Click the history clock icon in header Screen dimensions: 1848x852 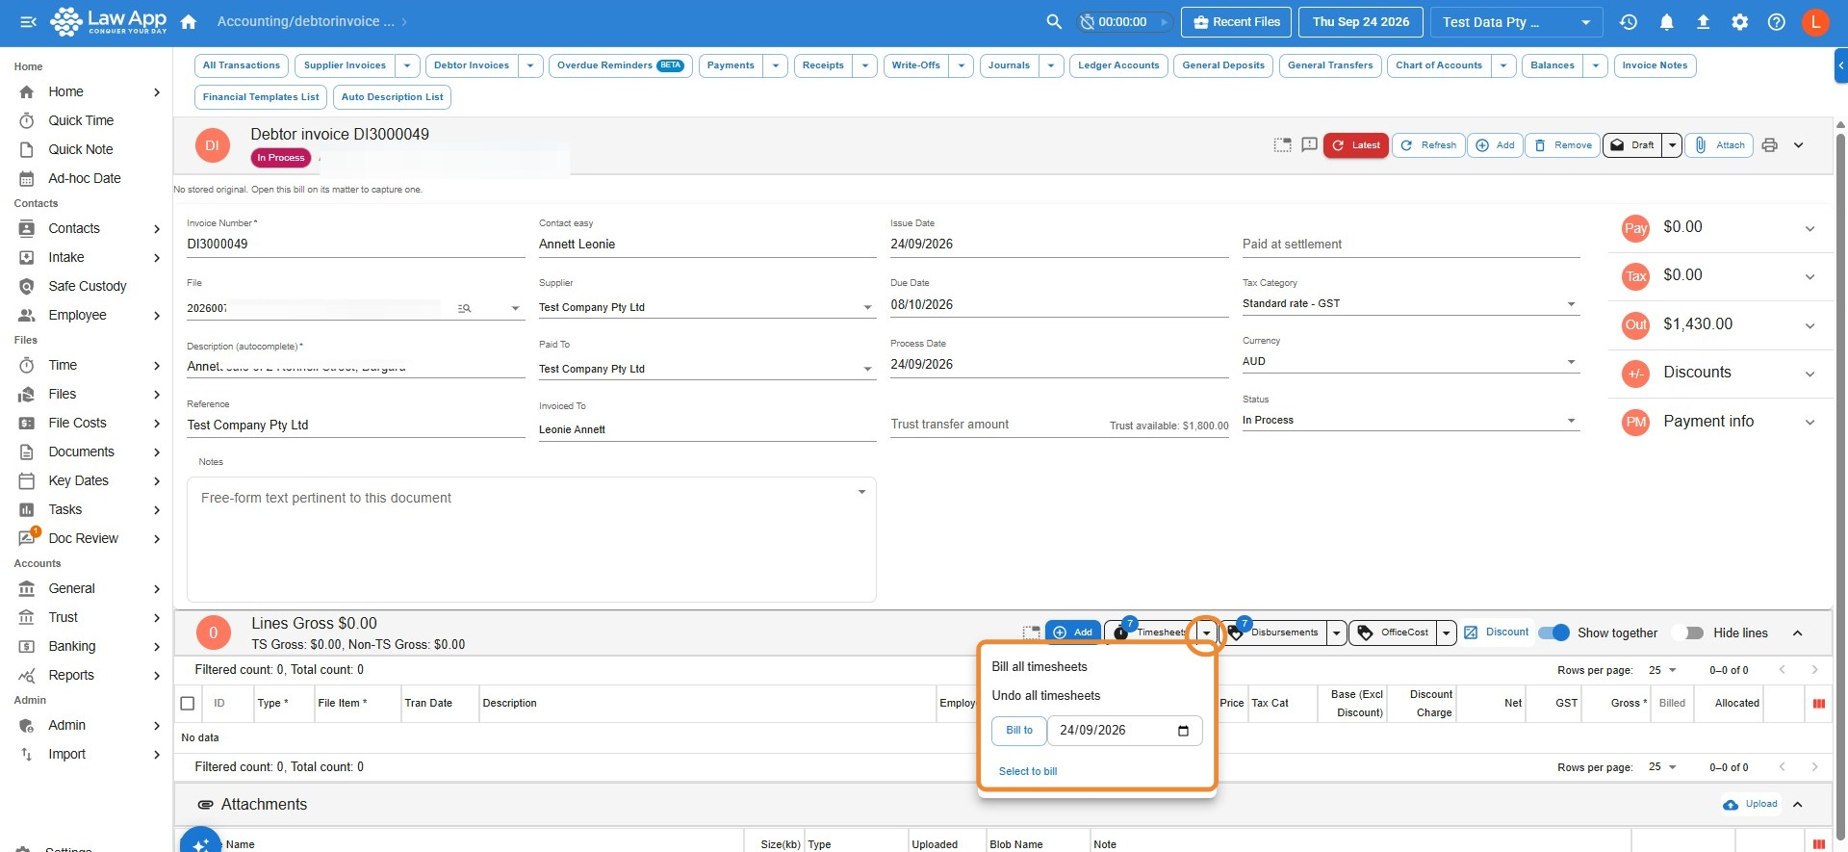(x=1629, y=21)
